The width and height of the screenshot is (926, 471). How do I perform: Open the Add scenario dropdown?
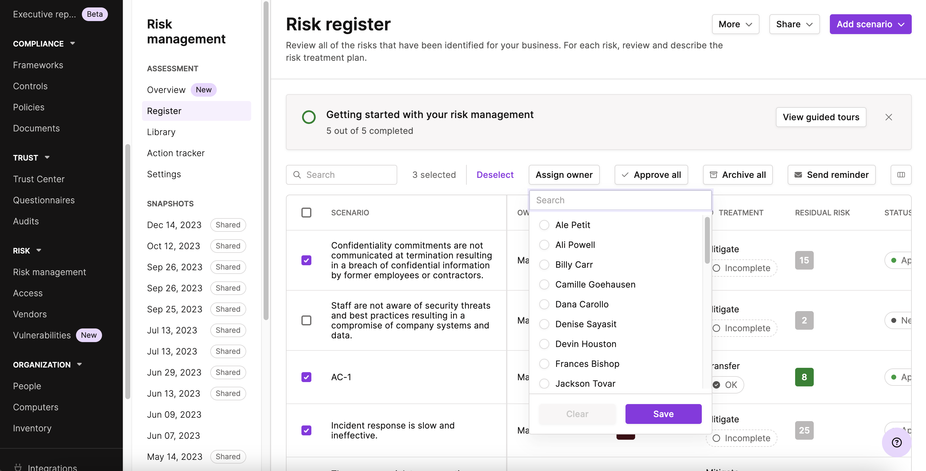click(870, 24)
